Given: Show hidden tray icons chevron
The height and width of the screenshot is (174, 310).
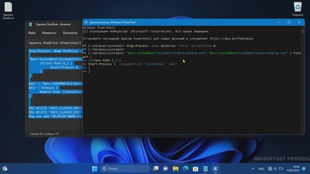Looking at the screenshot, I should [253, 169].
